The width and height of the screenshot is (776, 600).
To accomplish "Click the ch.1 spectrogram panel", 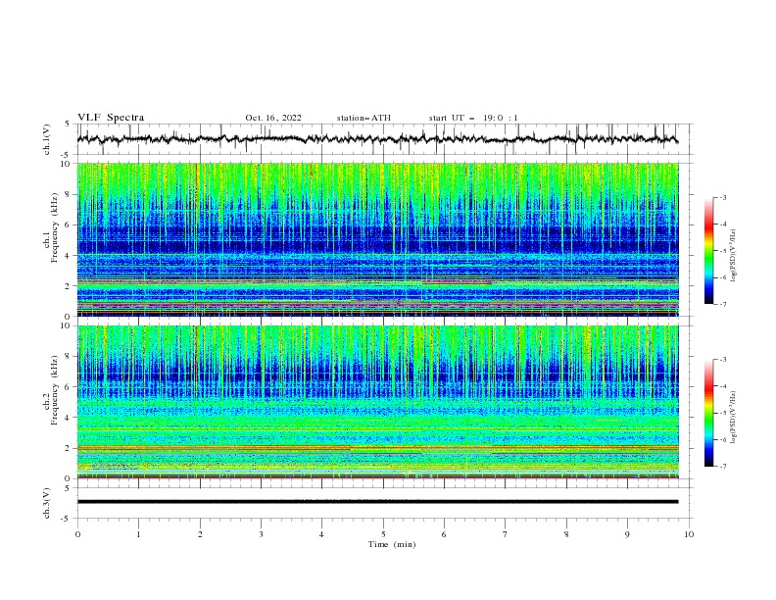I will [377, 239].
